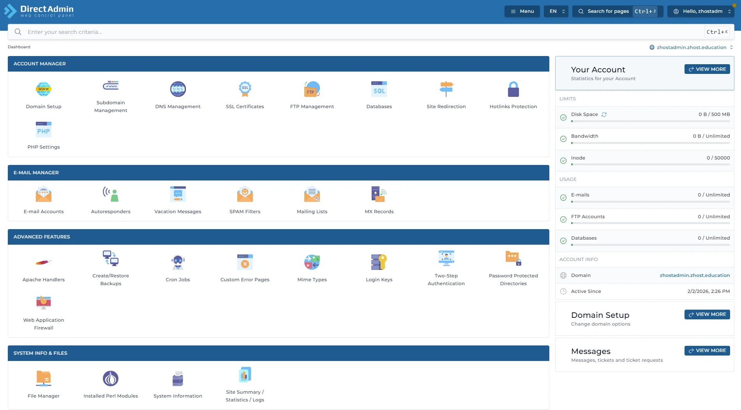Open Create/Restore Backups icon
Viewport: 741px width, 410px height.
111,258
